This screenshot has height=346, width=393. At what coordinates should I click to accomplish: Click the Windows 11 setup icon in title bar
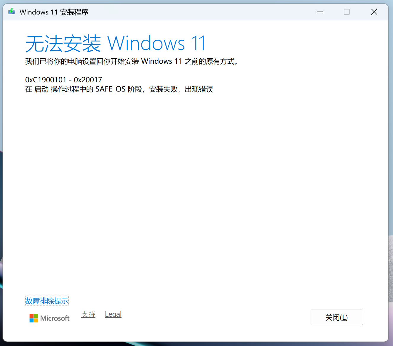12,12
